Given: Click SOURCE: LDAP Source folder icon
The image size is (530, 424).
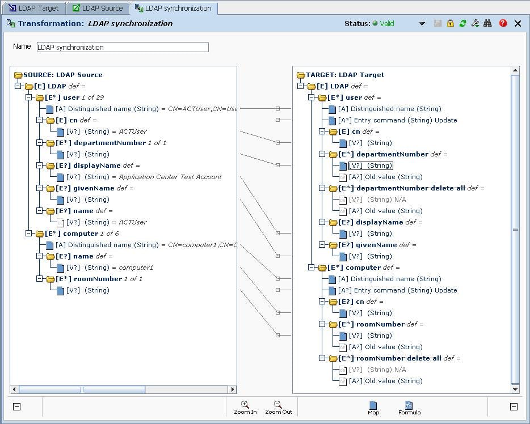Looking at the screenshot, I should coord(18,75).
